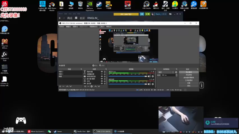The height and width of the screenshot is (134, 239).
Task: Open AMD Ryzen Master desktop shortcut
Action: point(52,6)
